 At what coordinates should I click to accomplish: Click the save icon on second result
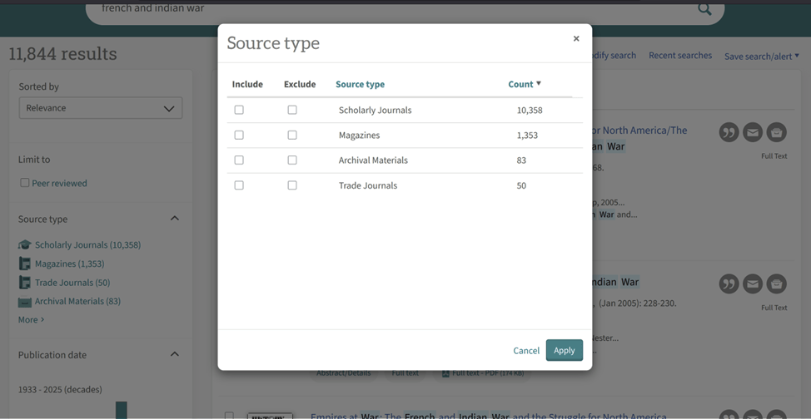pos(776,284)
